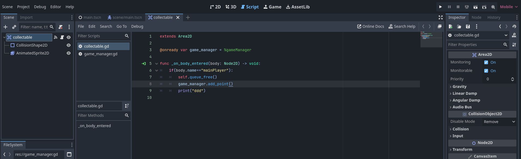Uncheck the Monitorable On checkbox
The height and width of the screenshot is (159, 521).
[486, 71]
